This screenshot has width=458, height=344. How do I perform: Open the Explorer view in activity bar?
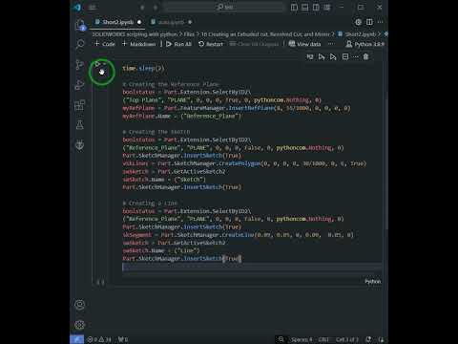point(80,25)
